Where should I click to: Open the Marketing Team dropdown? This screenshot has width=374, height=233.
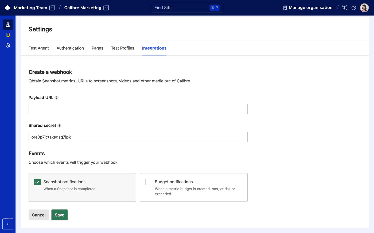click(x=52, y=8)
